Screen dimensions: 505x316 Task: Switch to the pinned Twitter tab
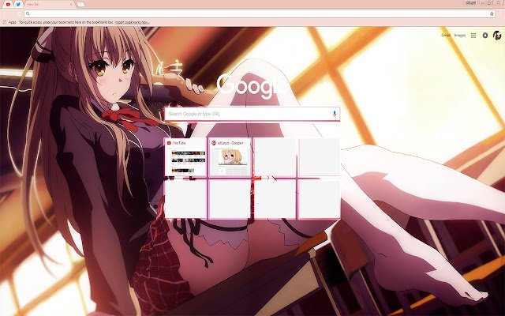pyautogui.click(x=18, y=4)
